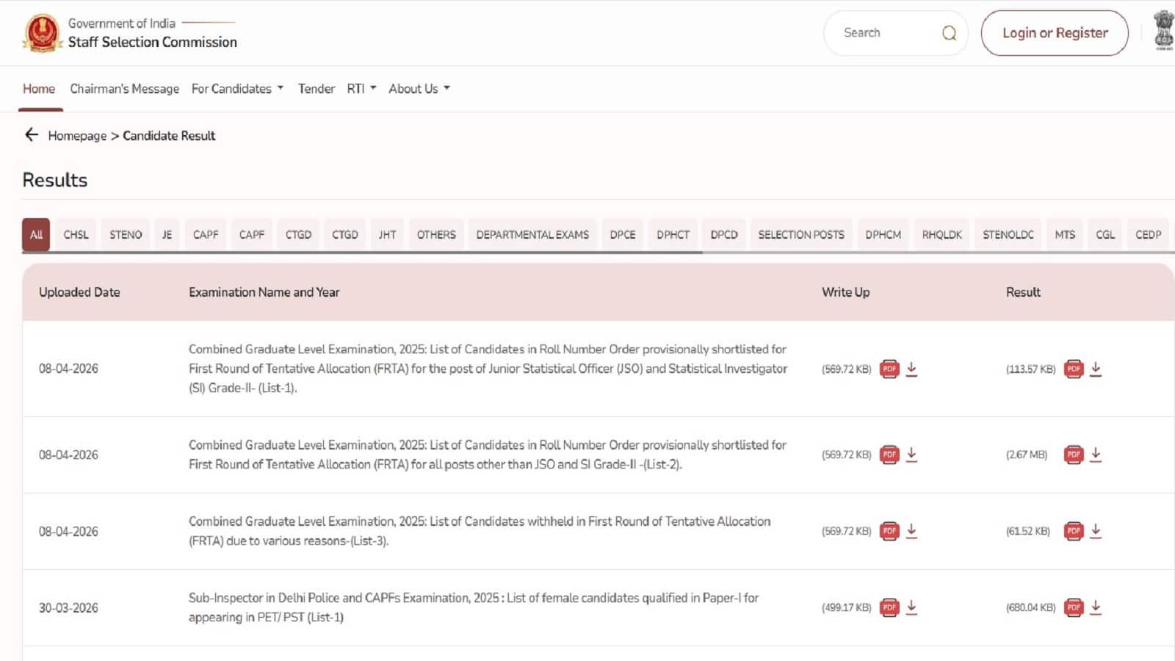This screenshot has width=1175, height=661.
Task: Click the search magnifier icon
Action: point(950,32)
